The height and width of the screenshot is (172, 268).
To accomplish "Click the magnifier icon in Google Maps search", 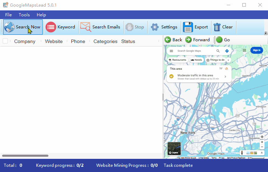I will (x=218, y=51).
